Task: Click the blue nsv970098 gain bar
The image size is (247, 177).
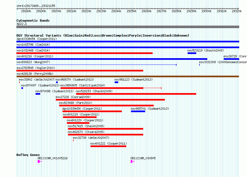Action: coord(38,94)
